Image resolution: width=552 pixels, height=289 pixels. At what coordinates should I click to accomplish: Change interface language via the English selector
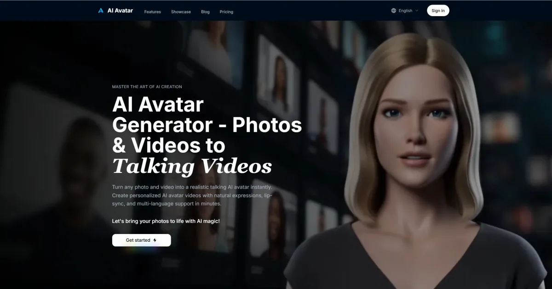404,10
